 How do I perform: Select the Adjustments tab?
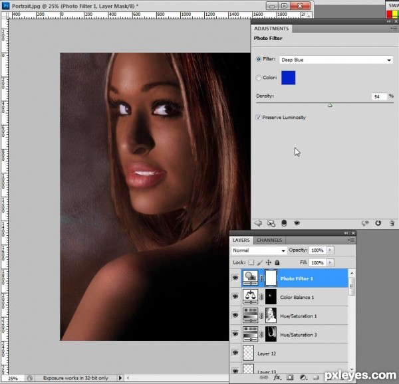coord(271,29)
